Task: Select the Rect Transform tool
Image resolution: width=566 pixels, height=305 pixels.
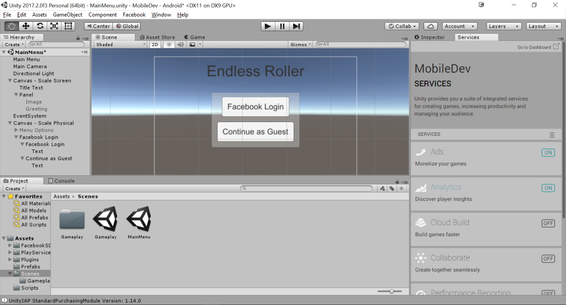Action: point(68,26)
